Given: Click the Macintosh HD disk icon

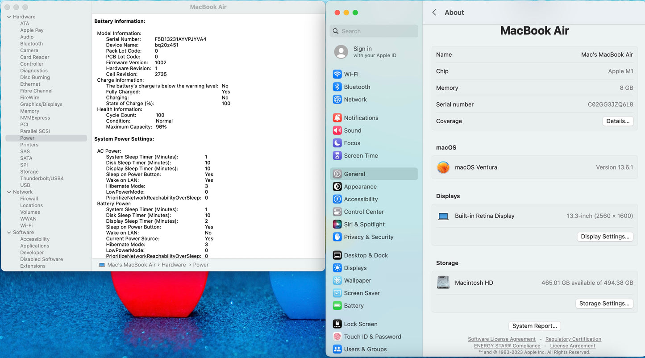Looking at the screenshot, I should click(443, 283).
